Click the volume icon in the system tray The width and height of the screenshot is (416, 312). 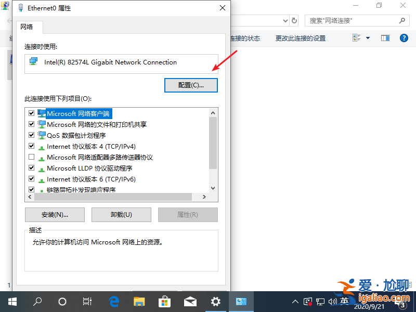tap(333, 302)
